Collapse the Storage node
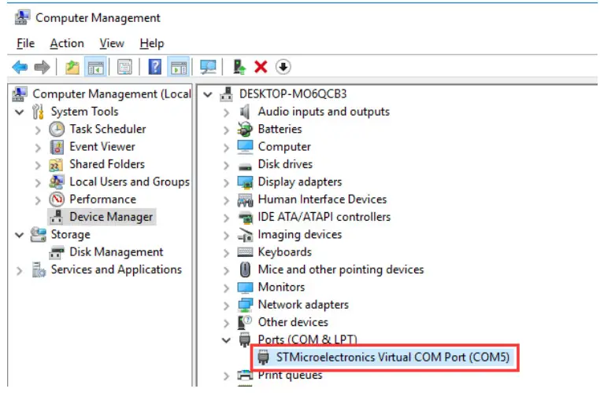 (19, 235)
